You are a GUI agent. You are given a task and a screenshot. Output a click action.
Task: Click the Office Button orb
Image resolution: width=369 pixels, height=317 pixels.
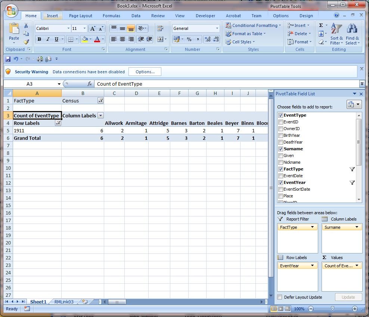click(11, 11)
